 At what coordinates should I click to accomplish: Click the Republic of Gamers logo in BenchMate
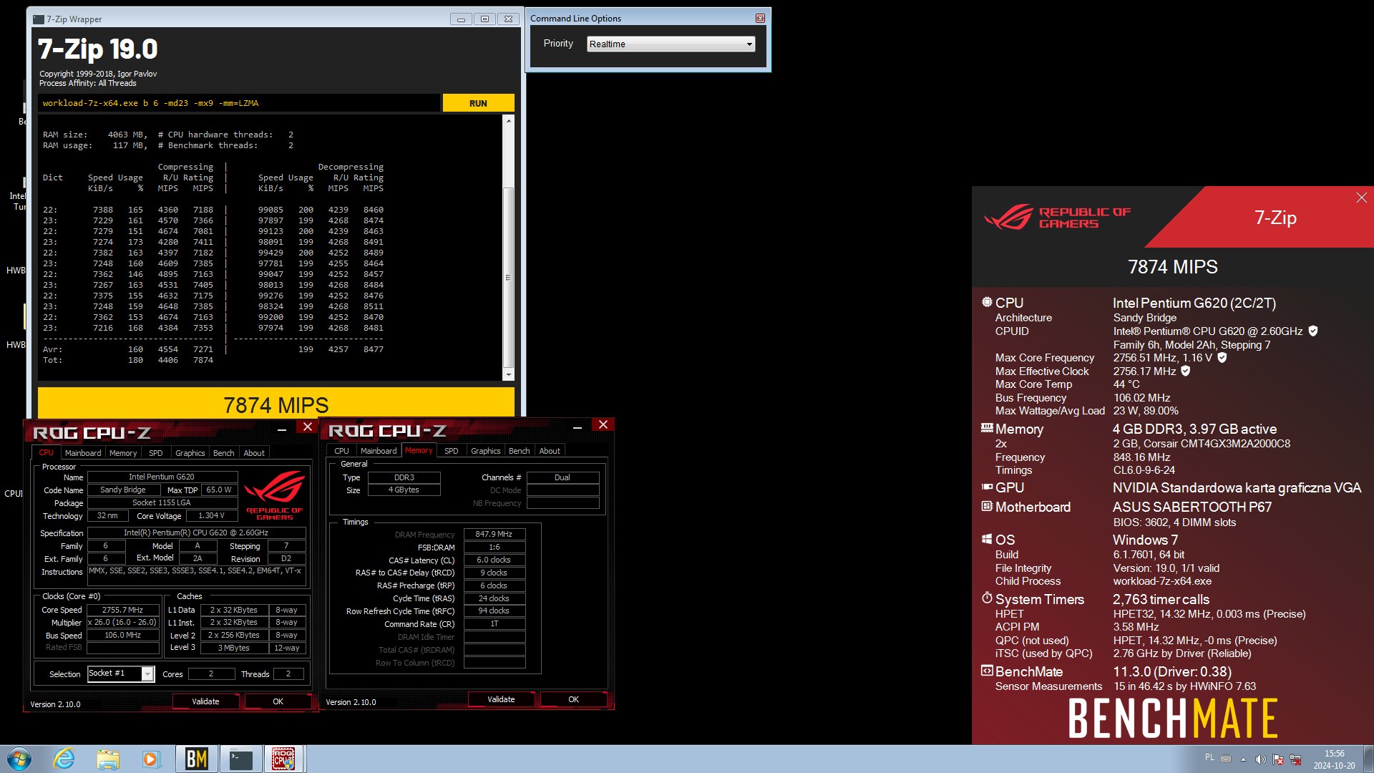[1057, 217]
